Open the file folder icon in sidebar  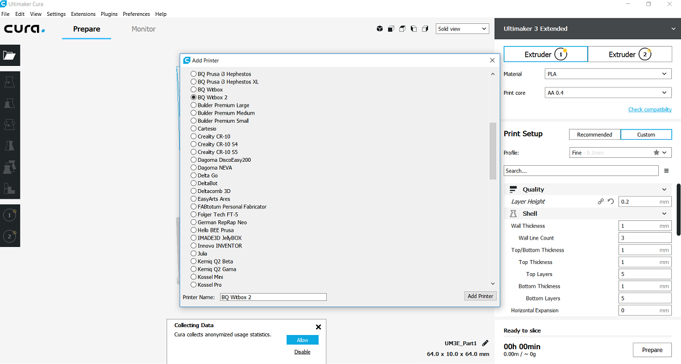coord(10,56)
